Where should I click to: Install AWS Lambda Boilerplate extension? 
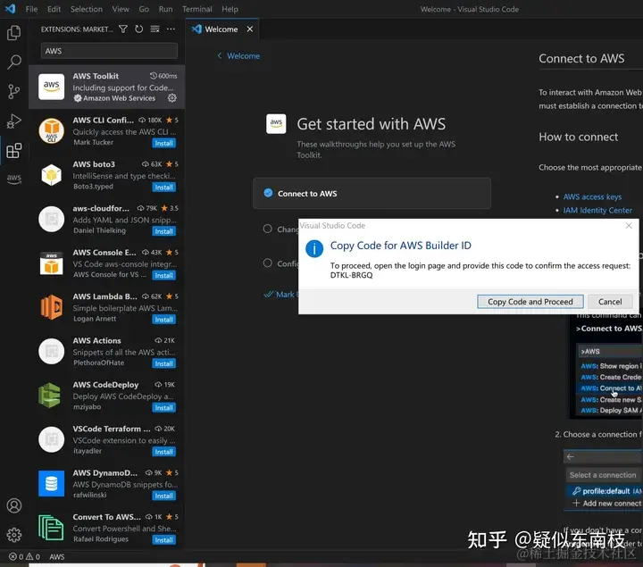click(x=163, y=320)
